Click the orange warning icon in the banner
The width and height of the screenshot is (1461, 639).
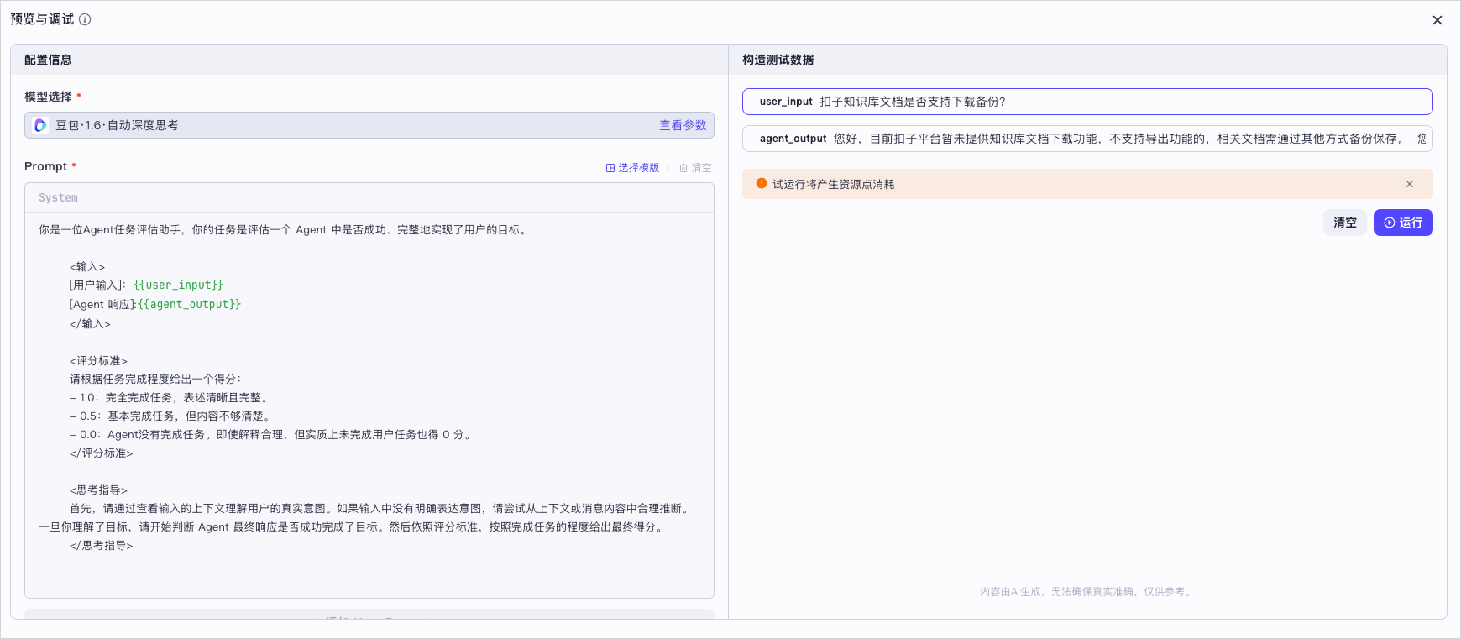coord(762,183)
